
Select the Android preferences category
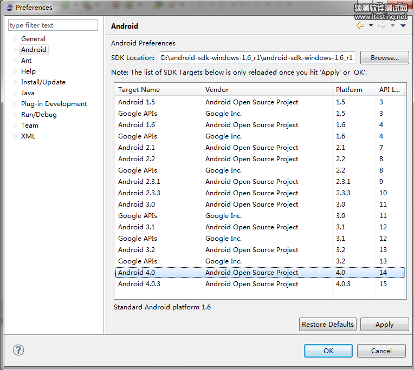point(34,50)
